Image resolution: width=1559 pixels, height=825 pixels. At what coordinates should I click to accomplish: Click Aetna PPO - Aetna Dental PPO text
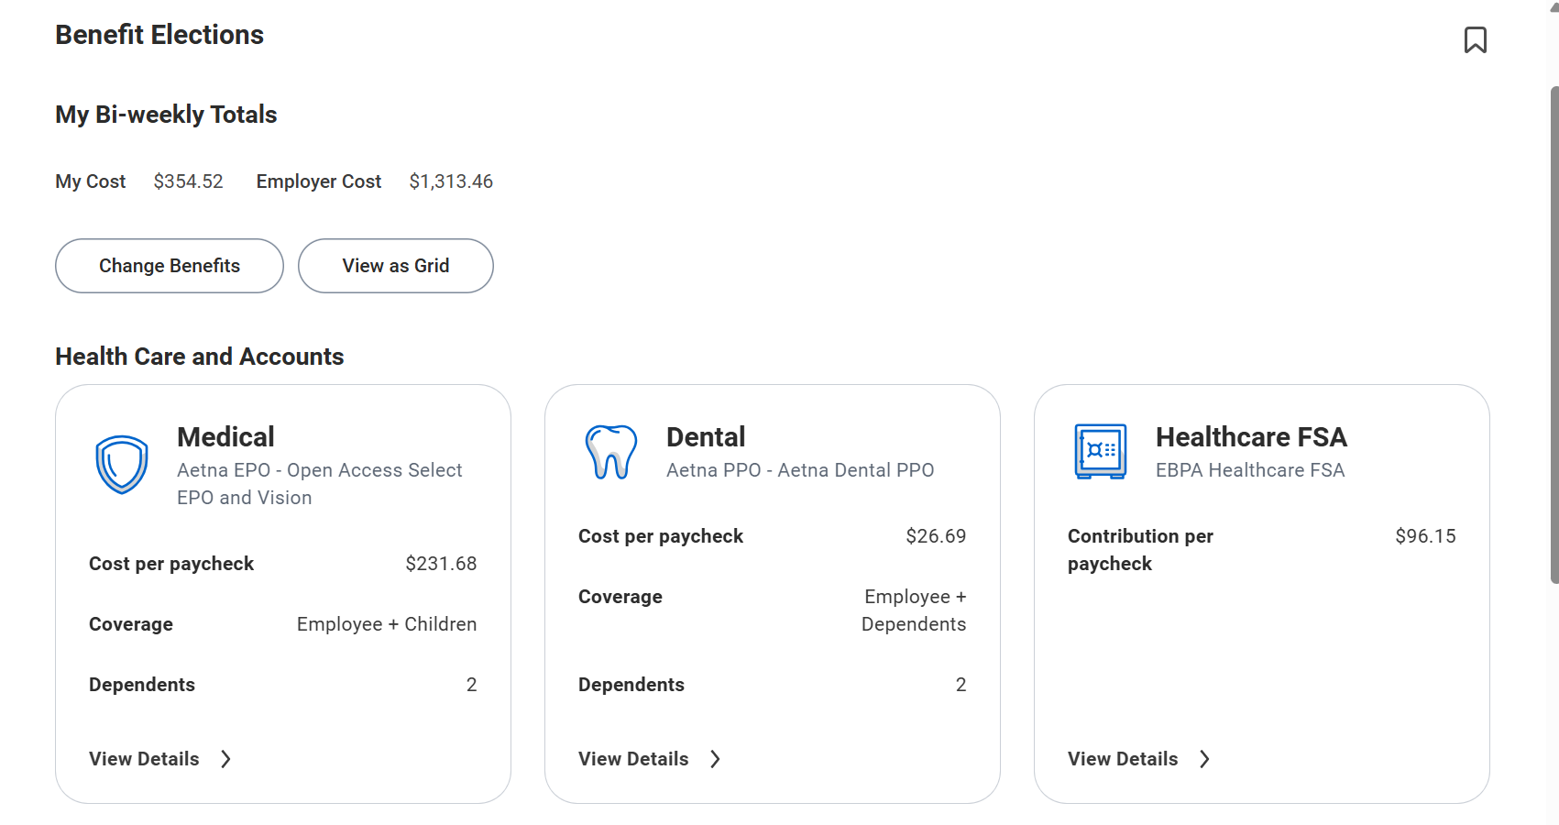pyautogui.click(x=800, y=470)
